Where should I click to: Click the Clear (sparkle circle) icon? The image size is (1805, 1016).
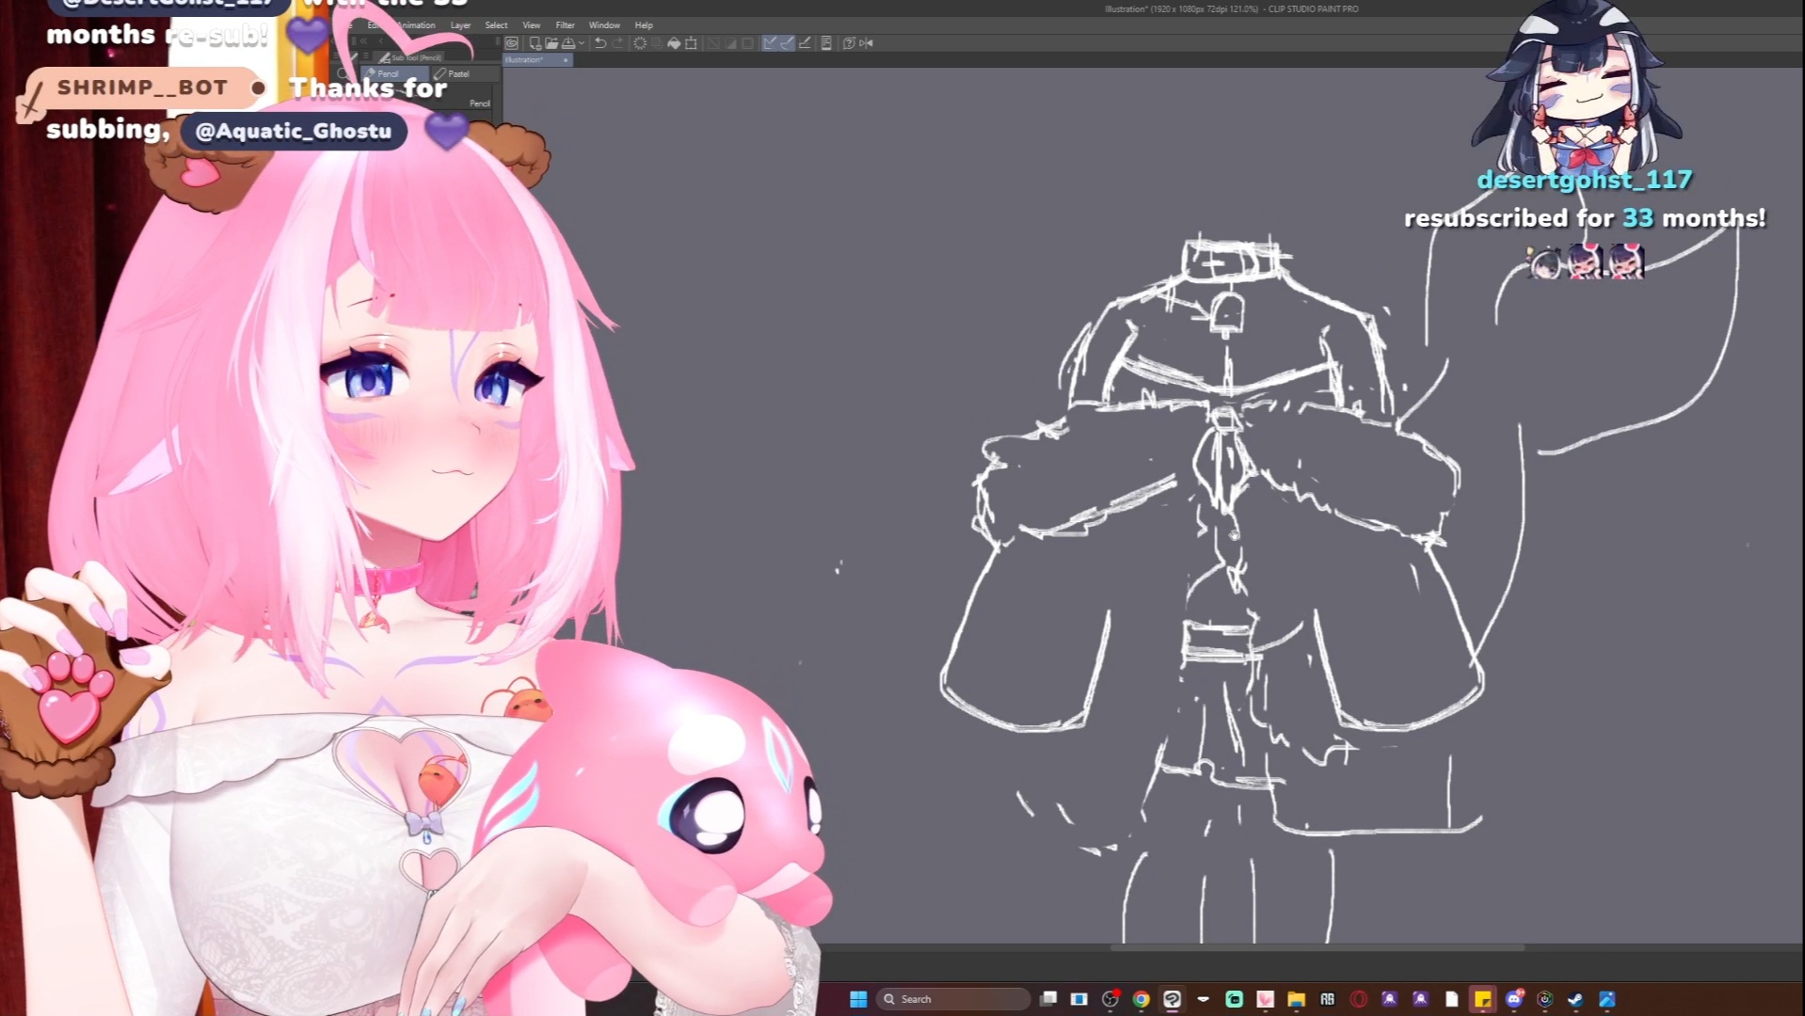coord(640,43)
